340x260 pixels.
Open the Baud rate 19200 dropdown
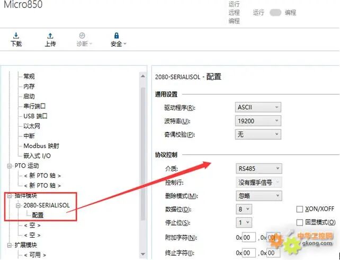coord(258,121)
